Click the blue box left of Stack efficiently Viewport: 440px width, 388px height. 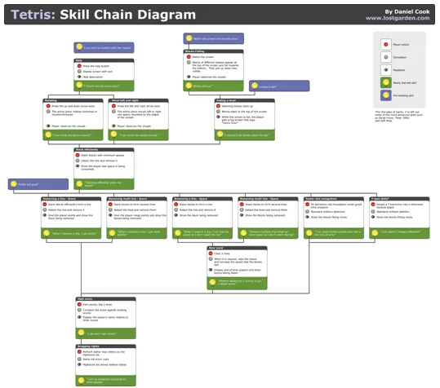click(38, 184)
